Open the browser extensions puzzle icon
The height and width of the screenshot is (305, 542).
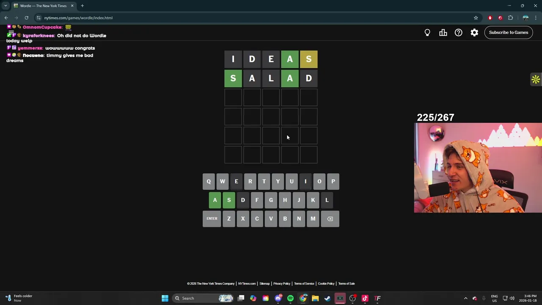[510, 18]
